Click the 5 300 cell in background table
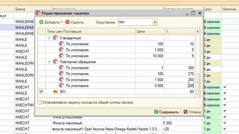The height and width of the screenshot is (134, 239). (x=182, y=123)
